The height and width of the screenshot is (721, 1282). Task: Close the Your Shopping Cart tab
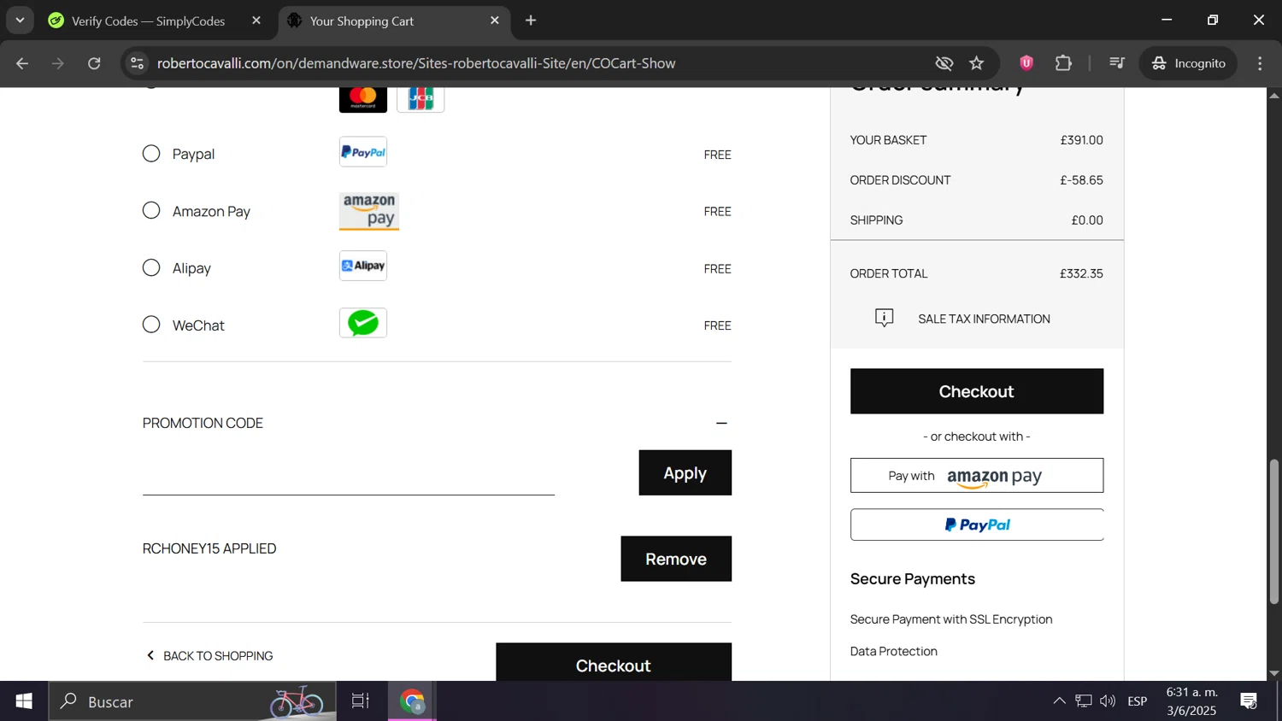[x=495, y=21]
